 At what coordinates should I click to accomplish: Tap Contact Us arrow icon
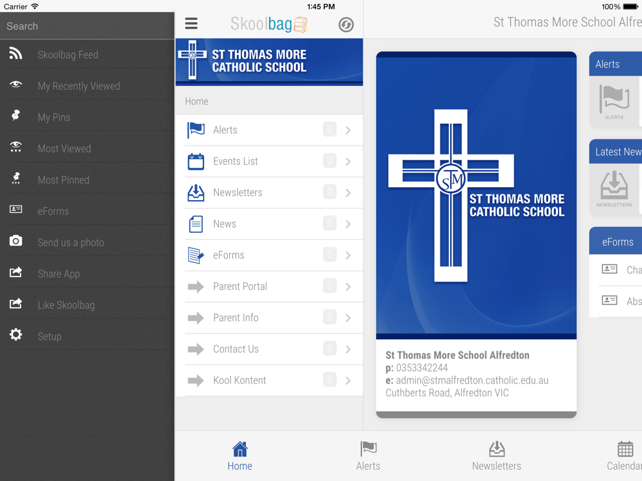tap(196, 349)
